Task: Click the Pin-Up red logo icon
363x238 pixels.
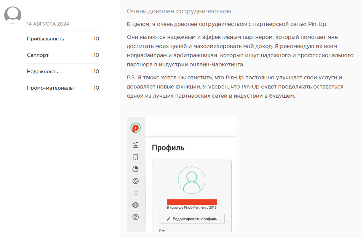Action: pos(136,128)
